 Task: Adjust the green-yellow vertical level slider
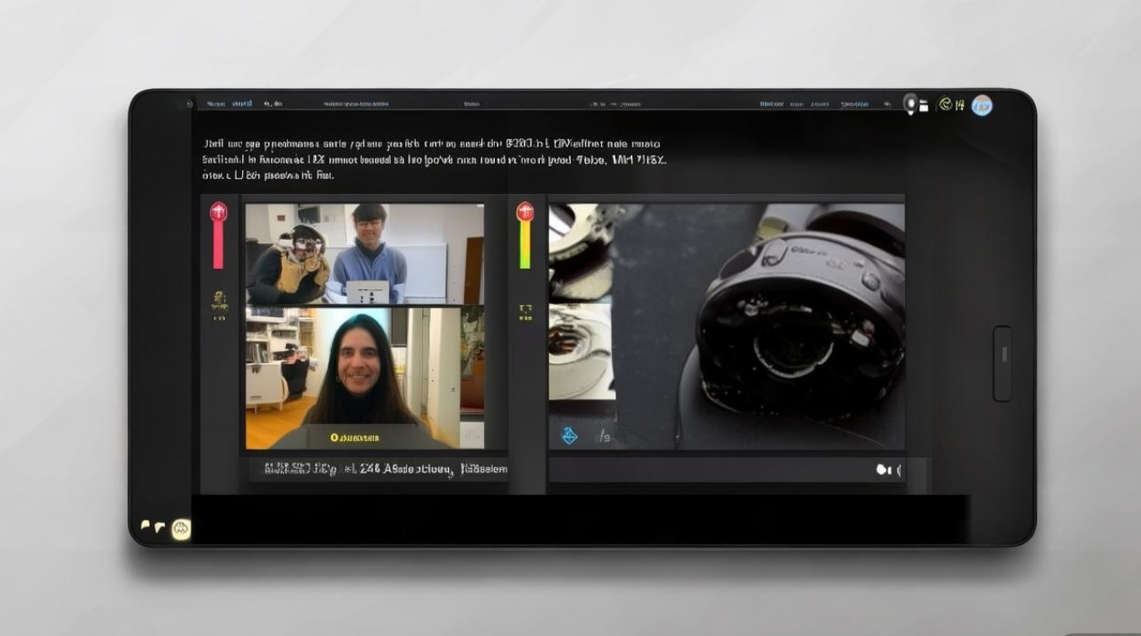525,246
